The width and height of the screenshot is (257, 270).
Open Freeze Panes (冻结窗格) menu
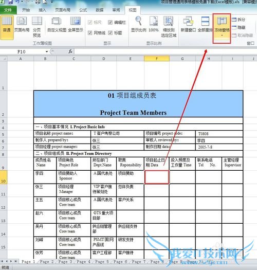[x=222, y=28]
